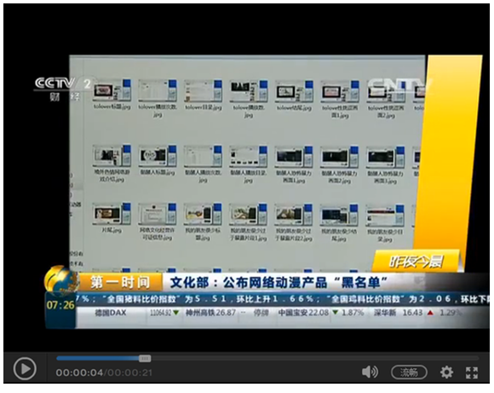Click the 文化部 黑名单 headline text
The width and height of the screenshot is (494, 393).
[x=279, y=282]
